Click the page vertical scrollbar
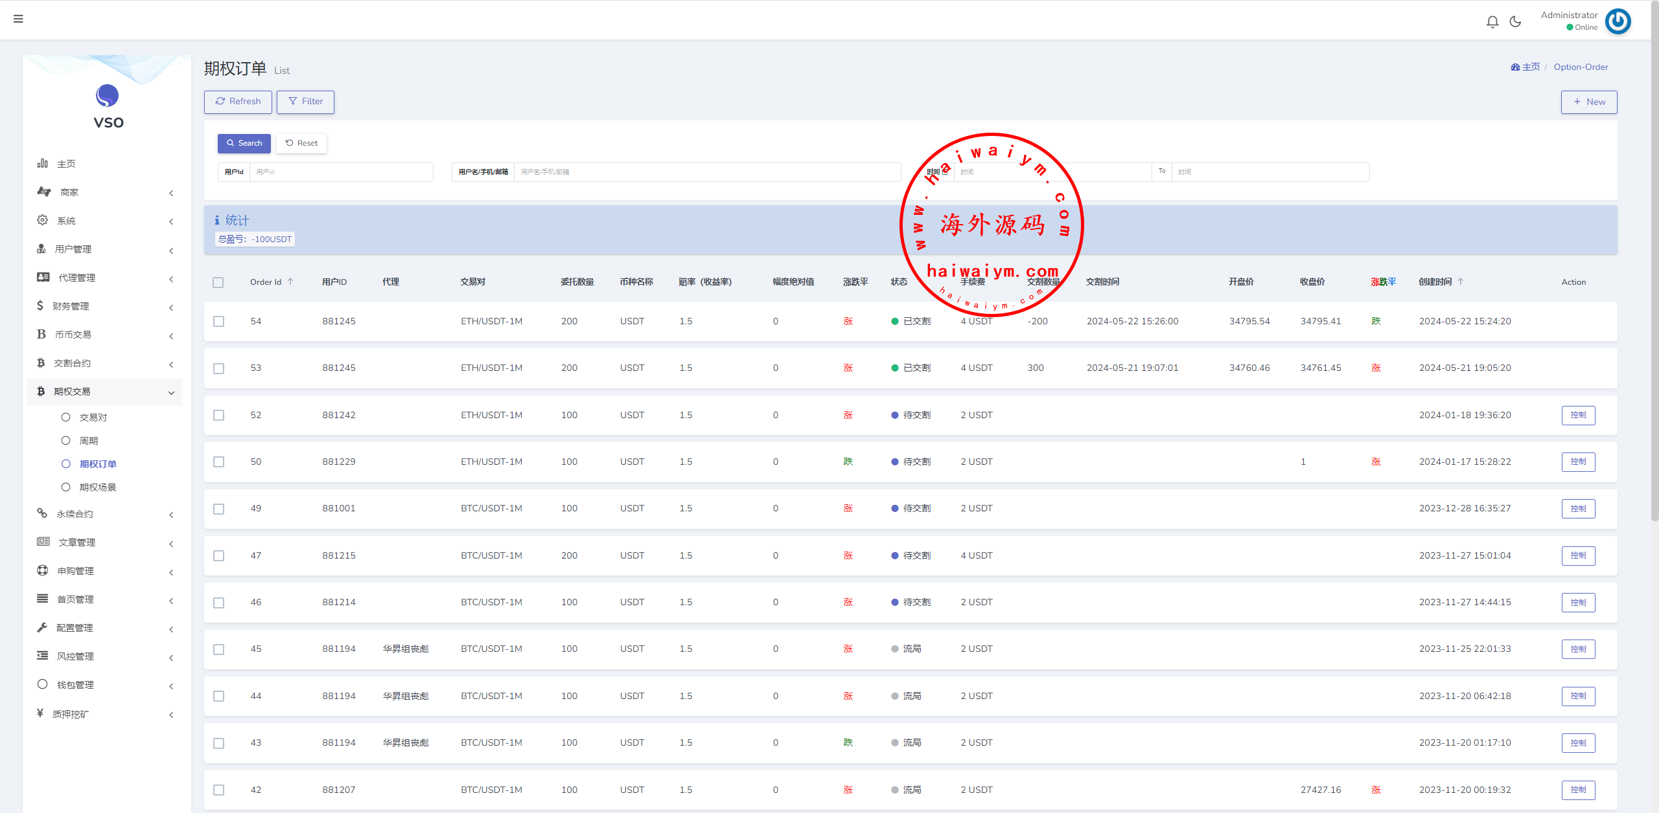 coord(1654,259)
